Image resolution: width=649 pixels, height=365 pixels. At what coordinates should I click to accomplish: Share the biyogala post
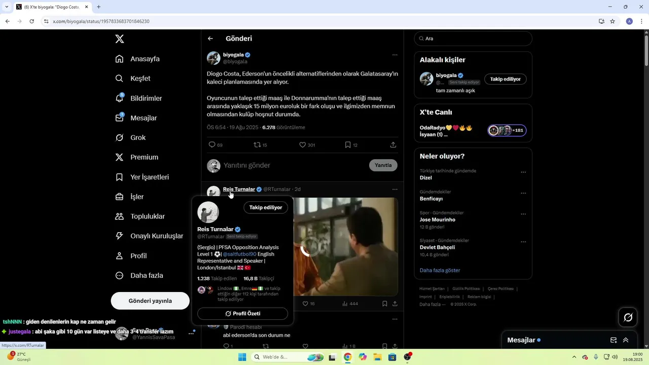point(393,145)
